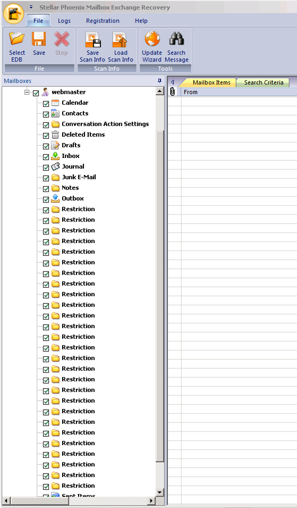Screen dimensions: 297x508
Task: Click the Drafts notepad icon
Action: click(55, 145)
